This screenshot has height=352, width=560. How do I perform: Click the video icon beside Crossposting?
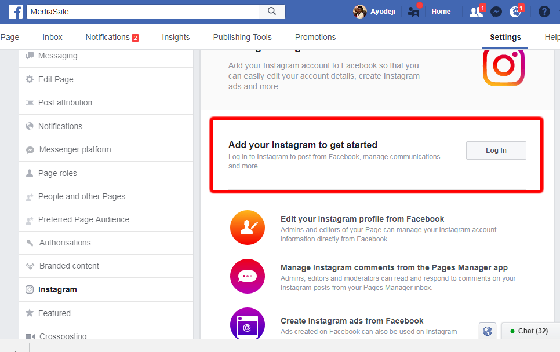30,336
